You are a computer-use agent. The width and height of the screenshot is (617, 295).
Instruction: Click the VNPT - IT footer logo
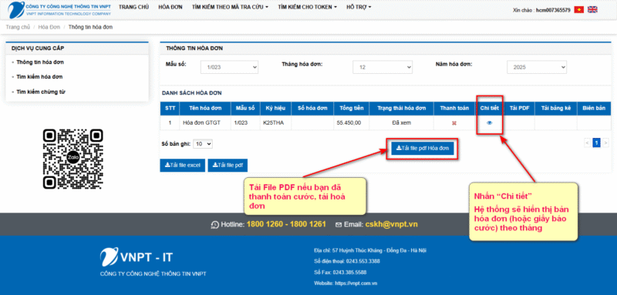pos(137,257)
